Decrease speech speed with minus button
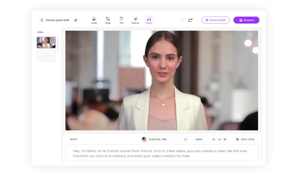 coord(214,139)
